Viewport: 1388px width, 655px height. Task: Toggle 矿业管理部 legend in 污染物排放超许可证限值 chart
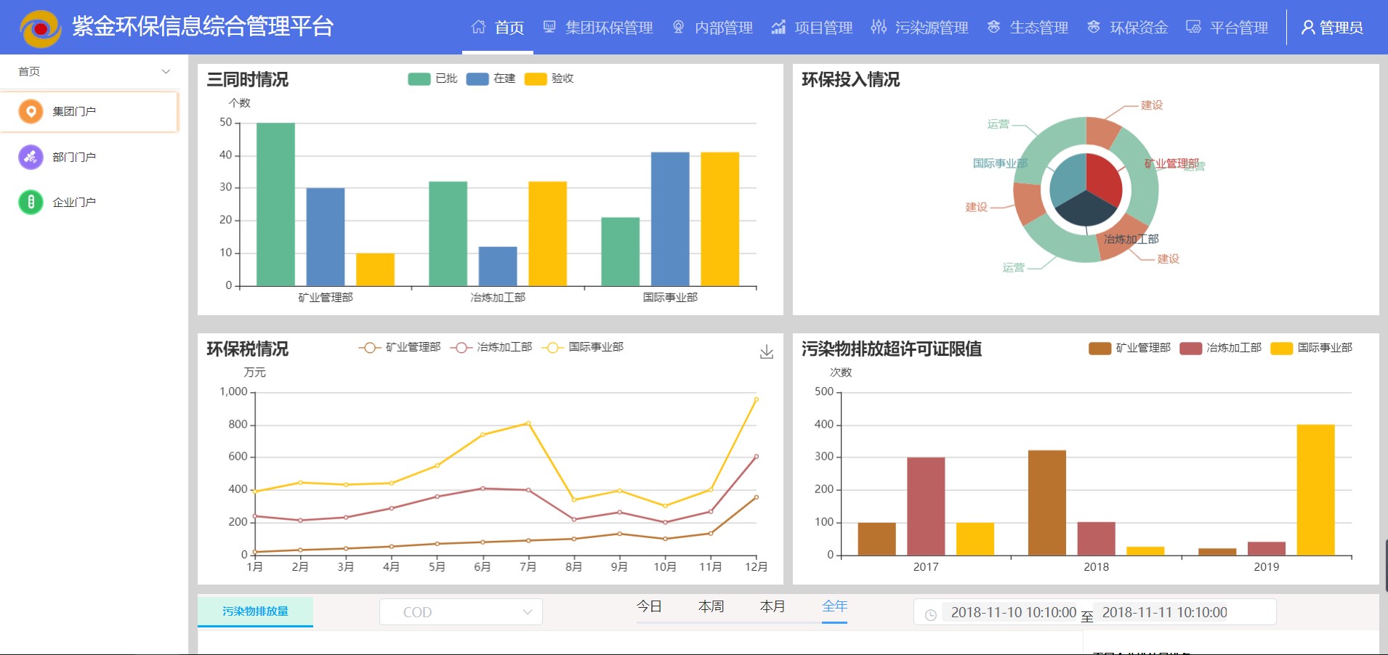click(1129, 348)
